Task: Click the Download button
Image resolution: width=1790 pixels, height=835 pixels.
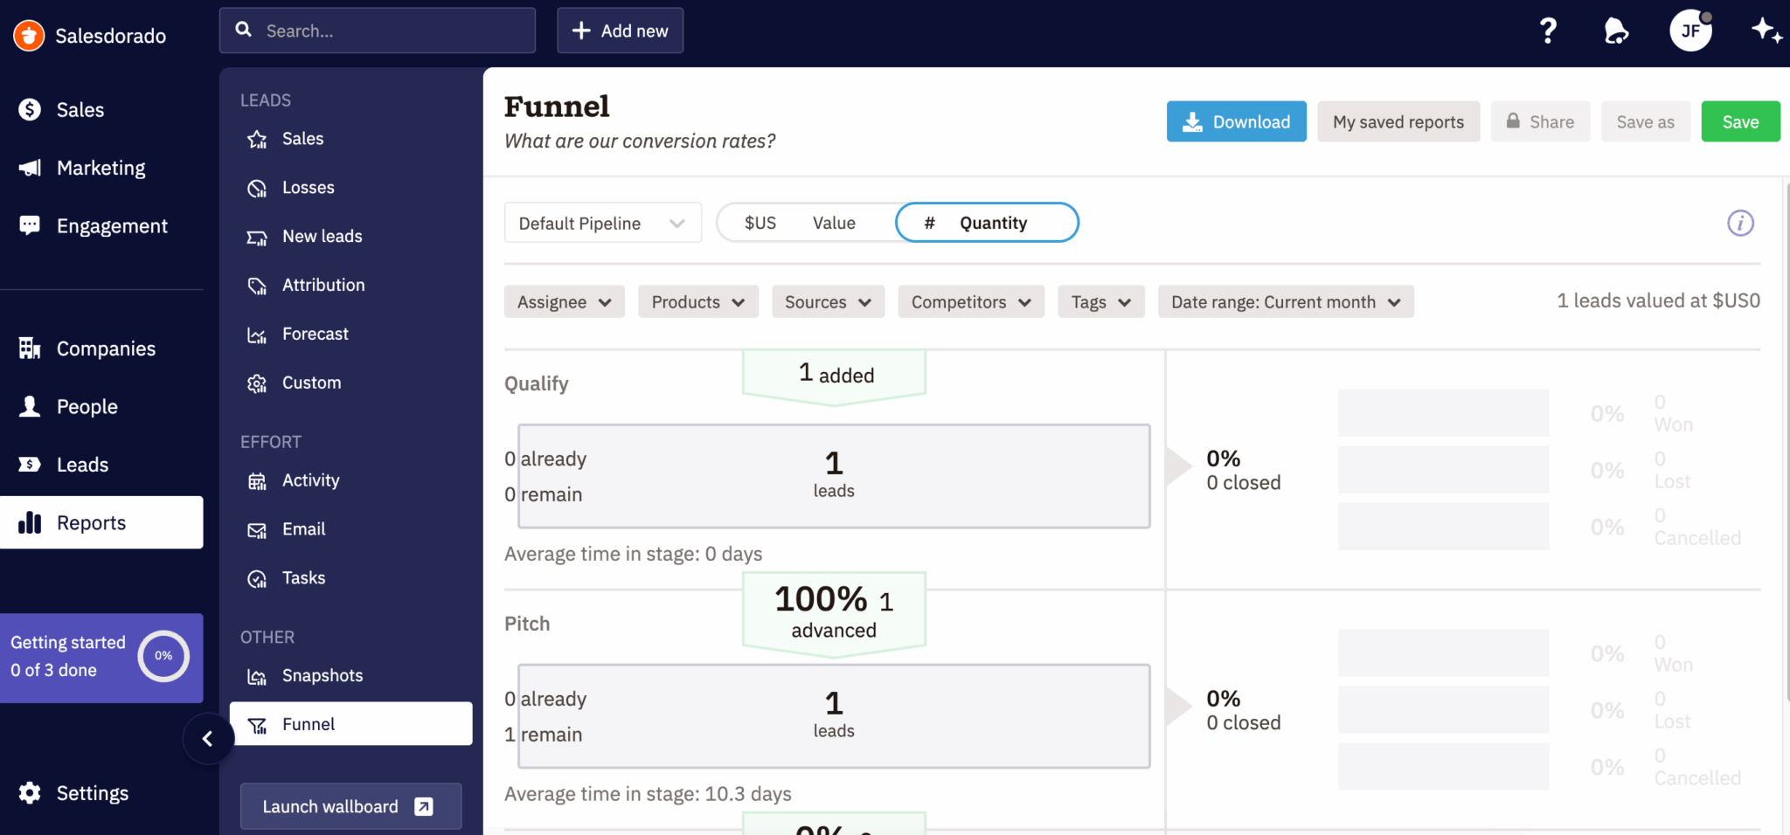Action: (1236, 122)
